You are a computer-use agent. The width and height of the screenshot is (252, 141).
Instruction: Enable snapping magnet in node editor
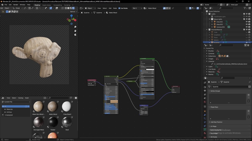(x=190, y=8)
